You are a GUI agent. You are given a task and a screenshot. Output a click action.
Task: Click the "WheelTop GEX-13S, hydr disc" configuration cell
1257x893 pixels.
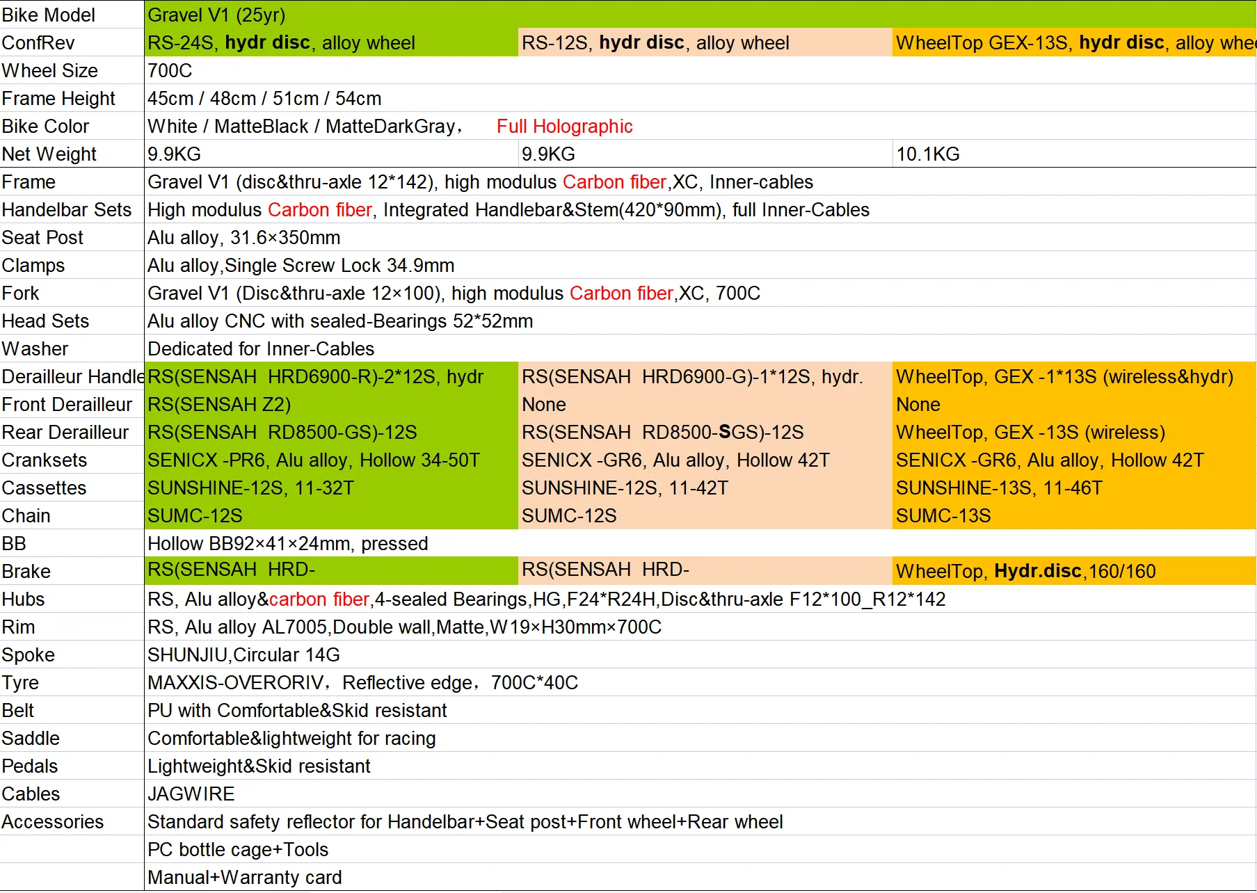tap(1075, 42)
